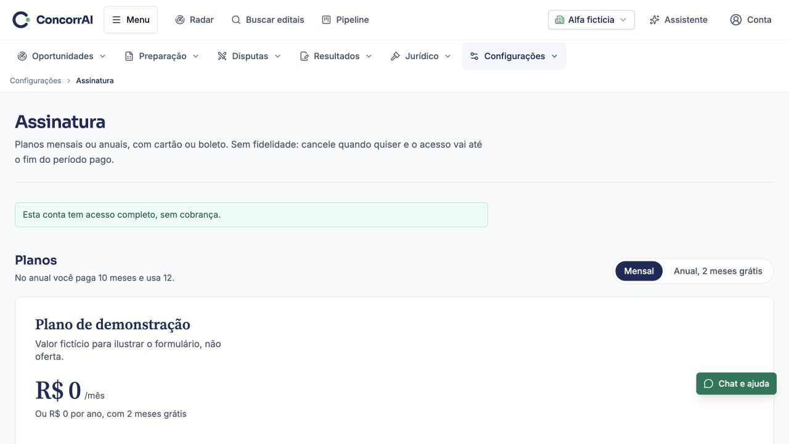The height and width of the screenshot is (444, 789).
Task: Open Pipeline link text
Action: (353, 20)
